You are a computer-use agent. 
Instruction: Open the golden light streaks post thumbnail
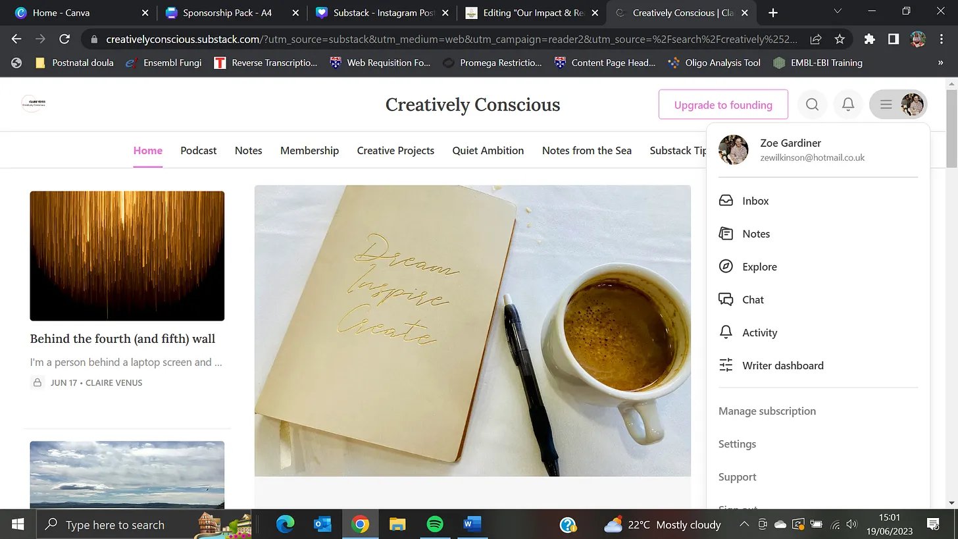coord(127,255)
